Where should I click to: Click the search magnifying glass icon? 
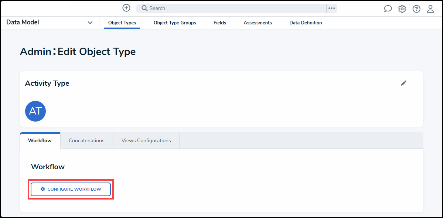tap(144, 8)
